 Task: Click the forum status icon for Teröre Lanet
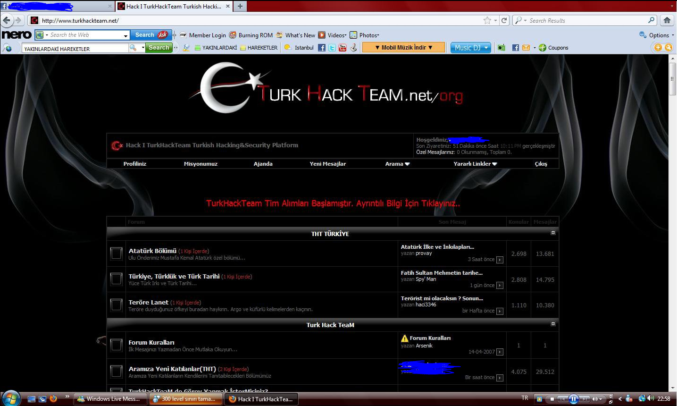pyautogui.click(x=116, y=305)
